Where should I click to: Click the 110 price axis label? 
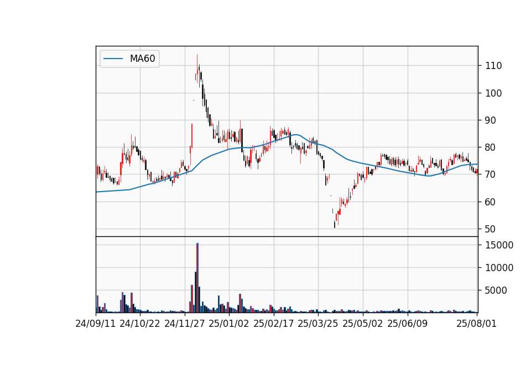(x=493, y=66)
